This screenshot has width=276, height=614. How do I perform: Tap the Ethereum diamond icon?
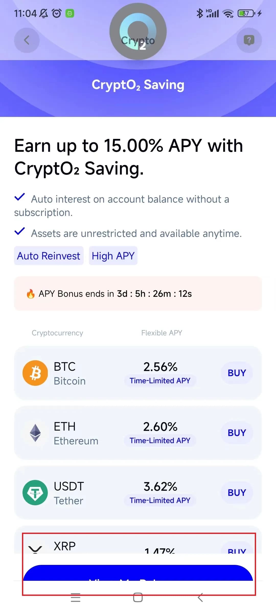click(x=35, y=433)
